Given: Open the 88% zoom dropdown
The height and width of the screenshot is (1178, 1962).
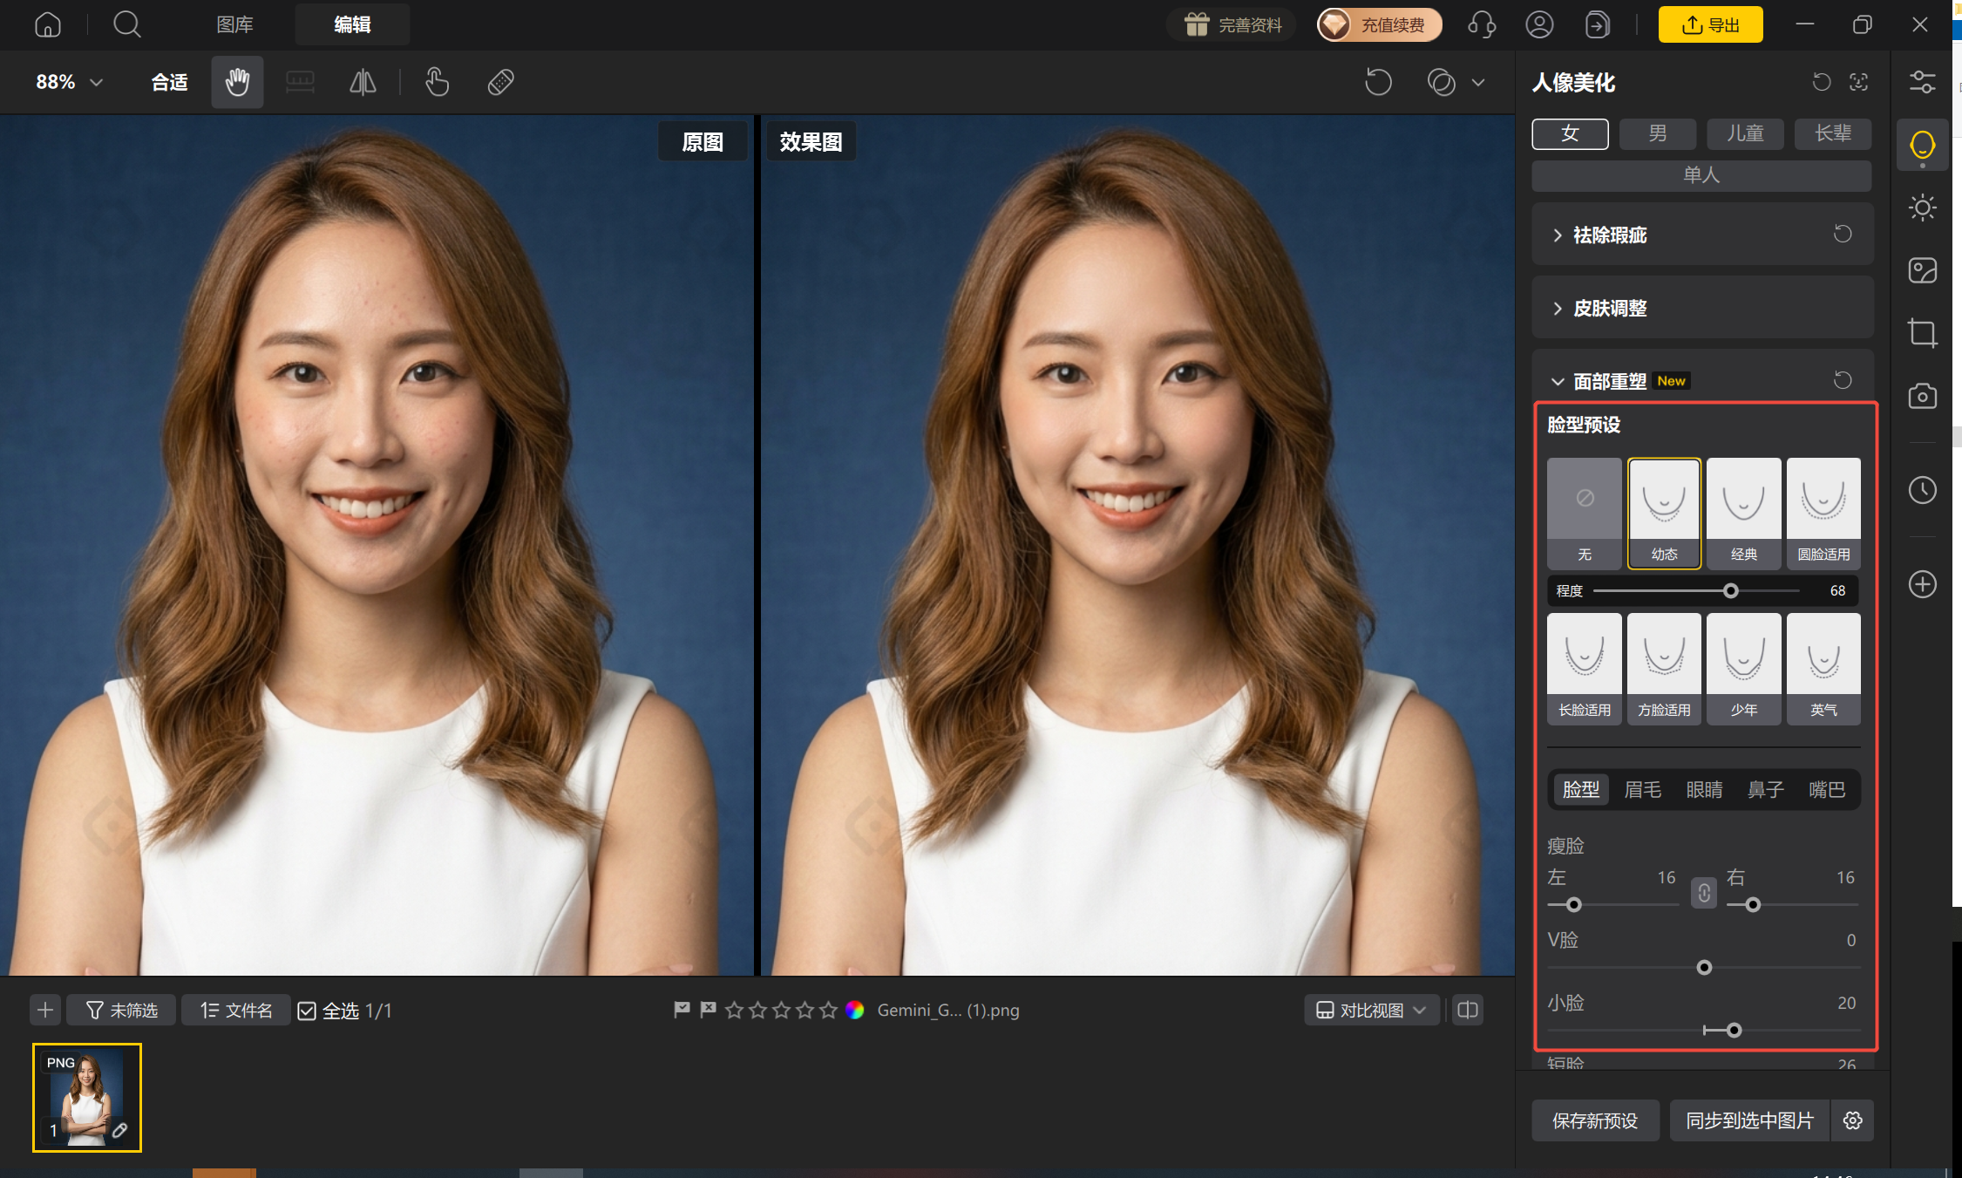Looking at the screenshot, I should coord(70,82).
